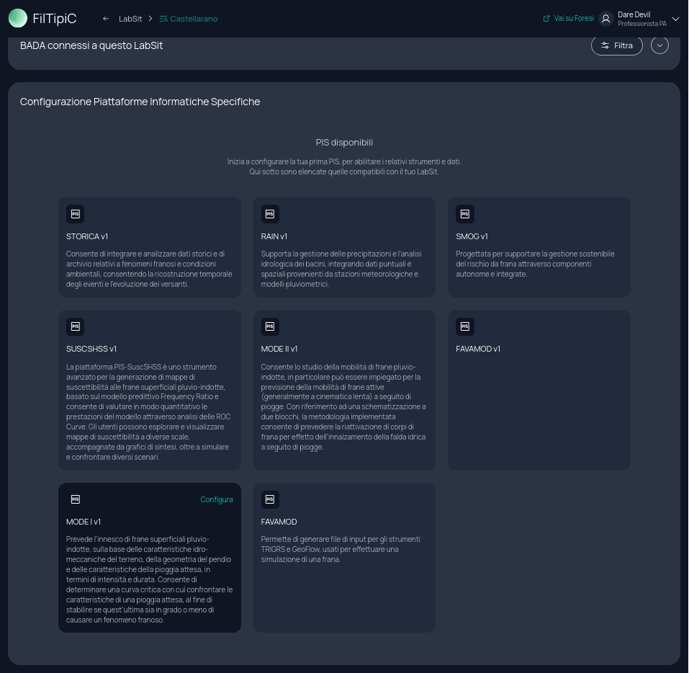Select the RAIN v1 card title
Screen dimensions: 689x673
coord(274,236)
